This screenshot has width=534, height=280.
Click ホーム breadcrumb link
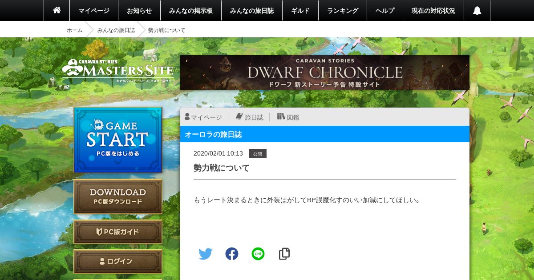coord(75,30)
